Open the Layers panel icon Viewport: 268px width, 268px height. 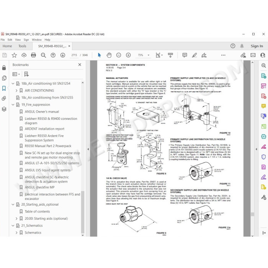[x=4, y=109]
